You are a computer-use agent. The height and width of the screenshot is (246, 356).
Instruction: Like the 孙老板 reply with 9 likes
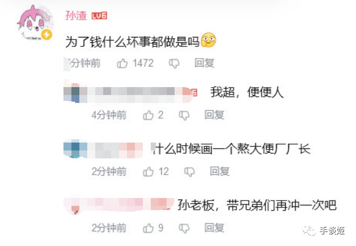click(148, 228)
